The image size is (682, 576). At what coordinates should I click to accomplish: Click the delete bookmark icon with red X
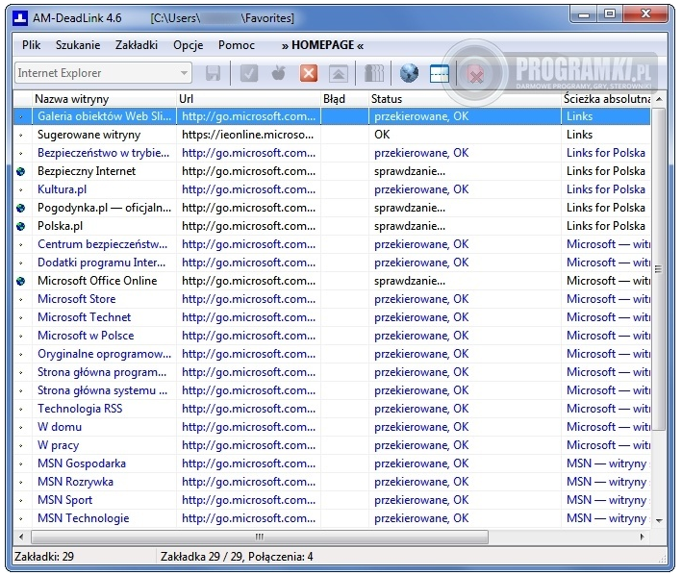point(475,74)
